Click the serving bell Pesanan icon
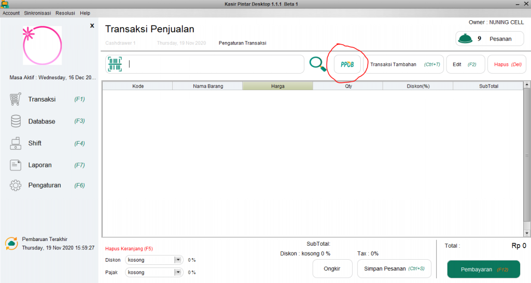531x283 pixels. 465,38
